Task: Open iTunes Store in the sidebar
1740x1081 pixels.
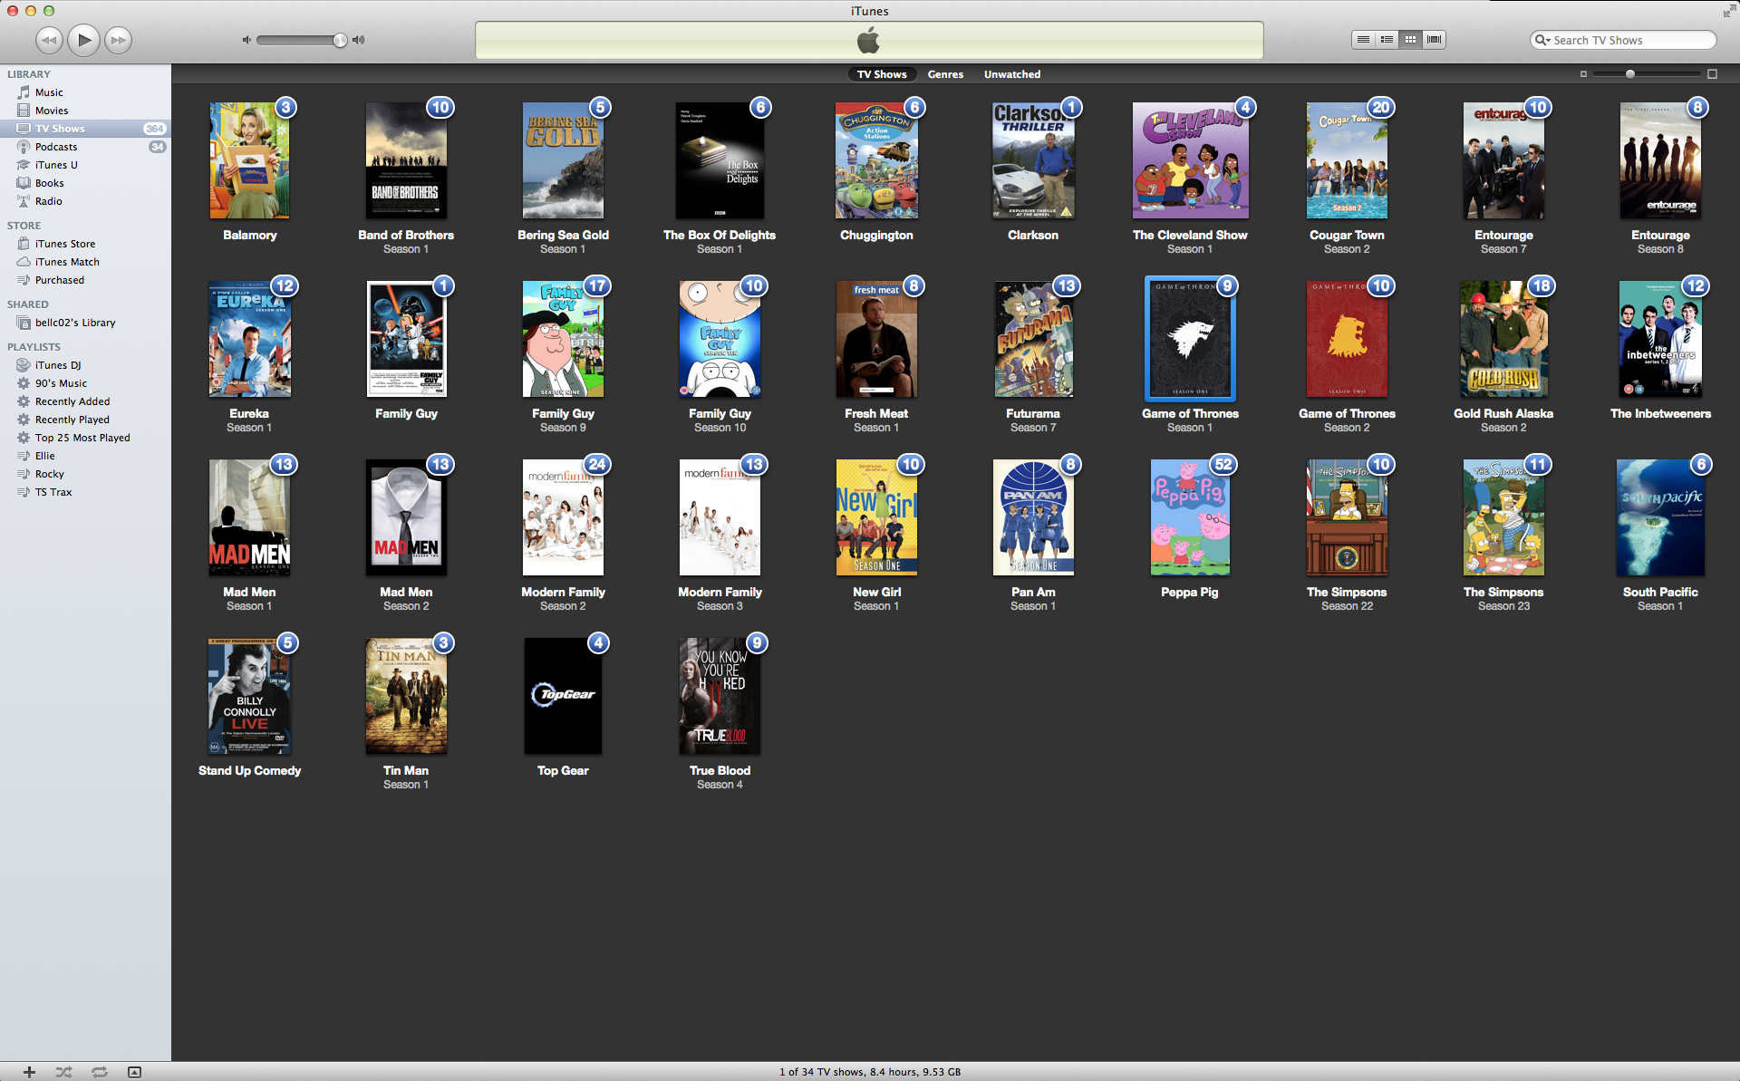Action: click(64, 244)
